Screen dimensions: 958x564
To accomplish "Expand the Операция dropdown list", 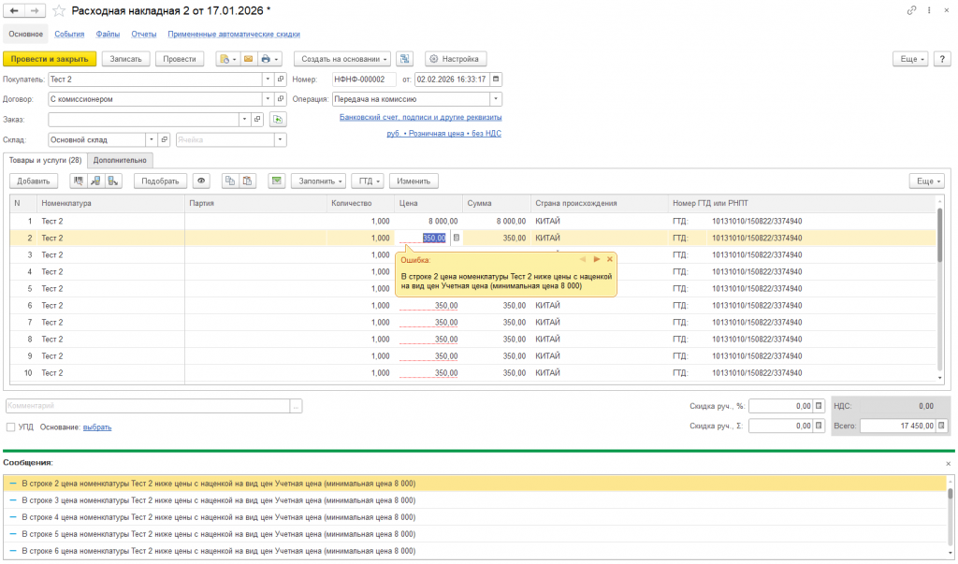I will pos(496,98).
